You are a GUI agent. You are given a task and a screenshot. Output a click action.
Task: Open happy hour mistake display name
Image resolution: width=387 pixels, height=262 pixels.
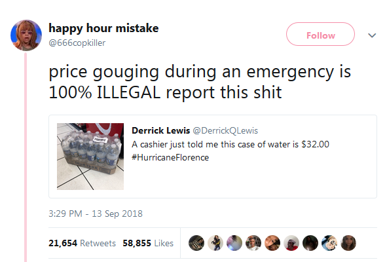103,28
